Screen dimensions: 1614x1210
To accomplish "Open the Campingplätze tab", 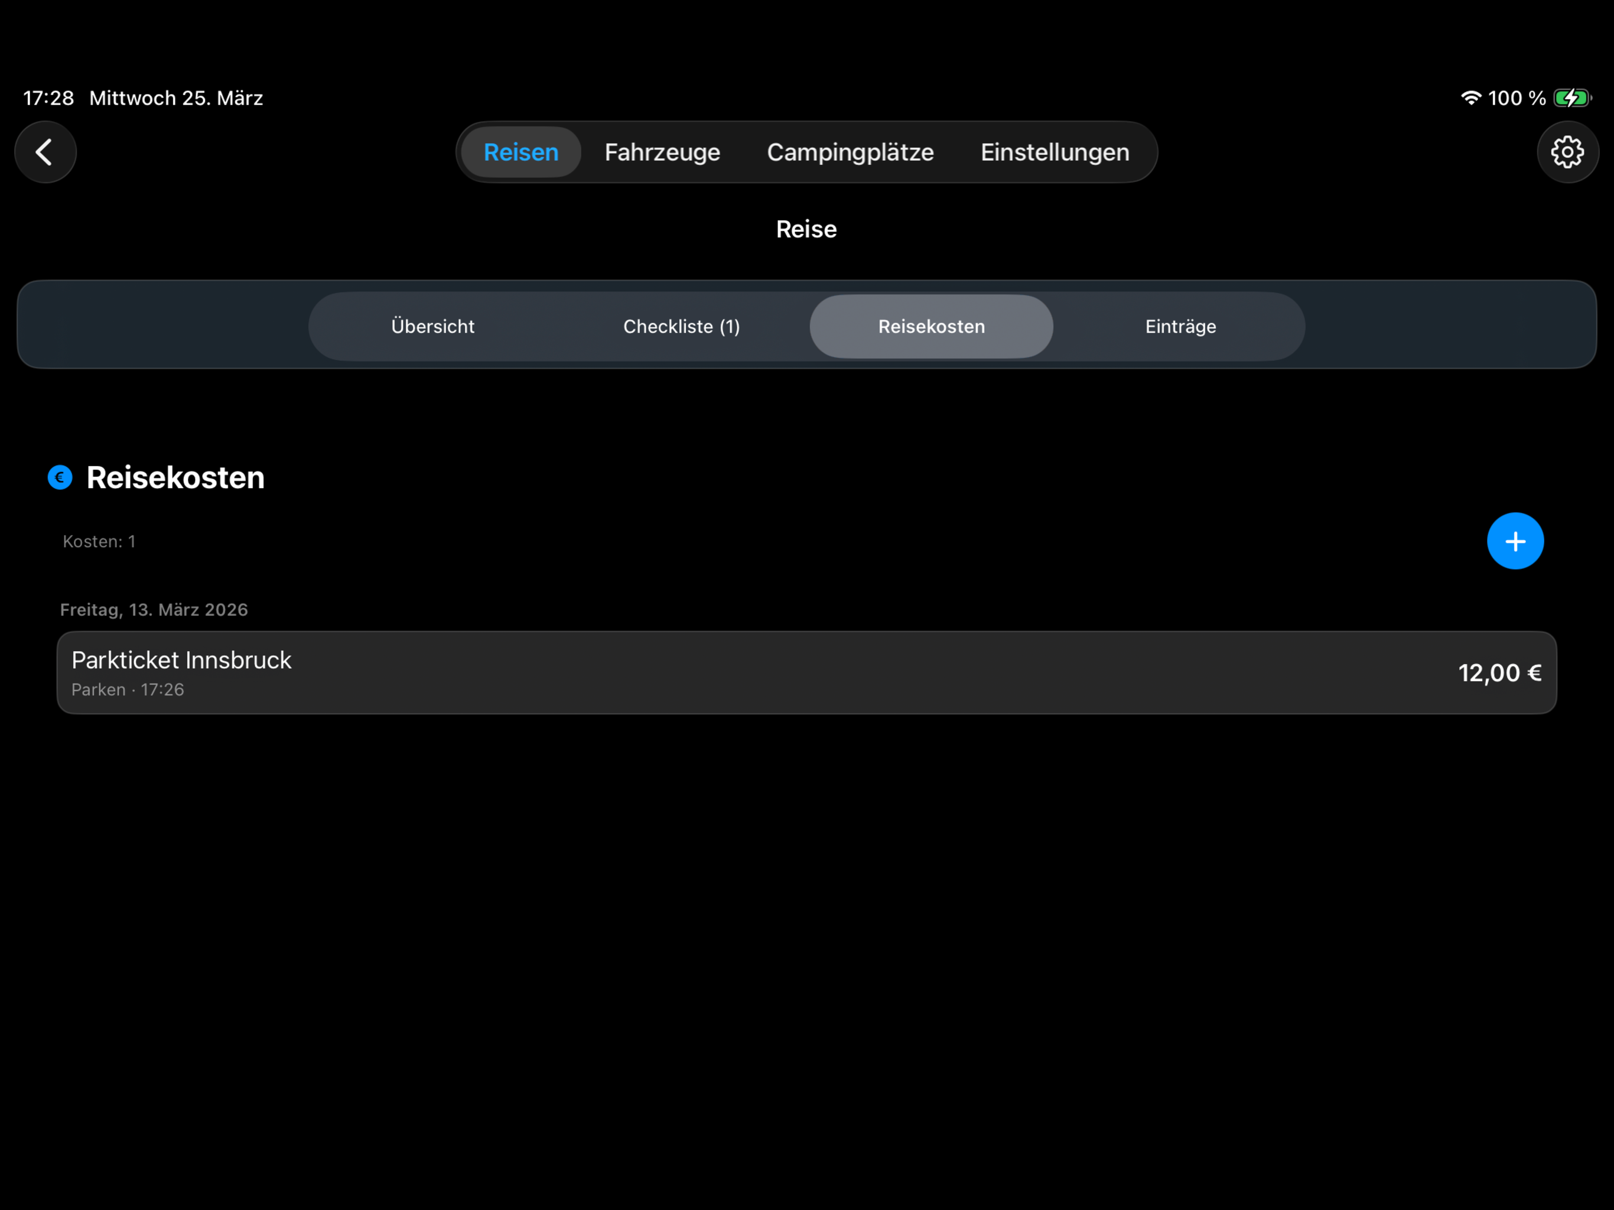I will 850,152.
